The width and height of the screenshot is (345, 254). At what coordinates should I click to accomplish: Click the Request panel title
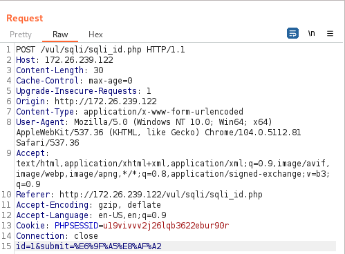point(25,18)
